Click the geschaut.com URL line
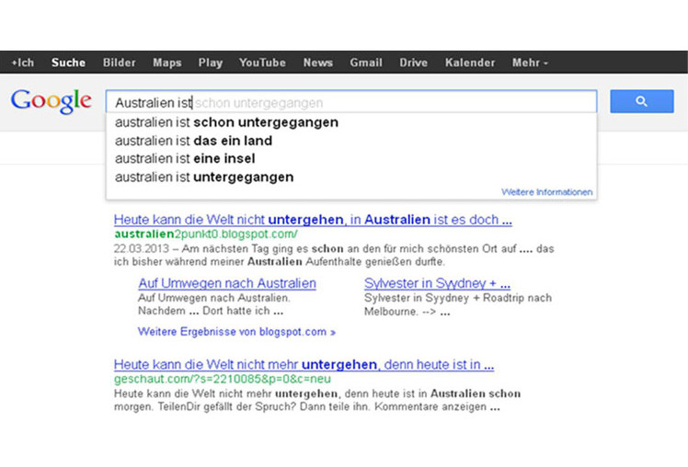This screenshot has width=688, height=467. point(223,379)
